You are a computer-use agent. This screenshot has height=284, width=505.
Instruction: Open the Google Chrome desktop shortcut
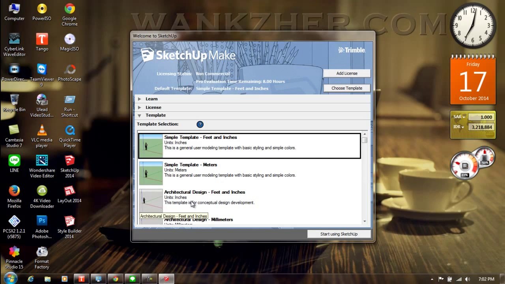[x=69, y=15]
